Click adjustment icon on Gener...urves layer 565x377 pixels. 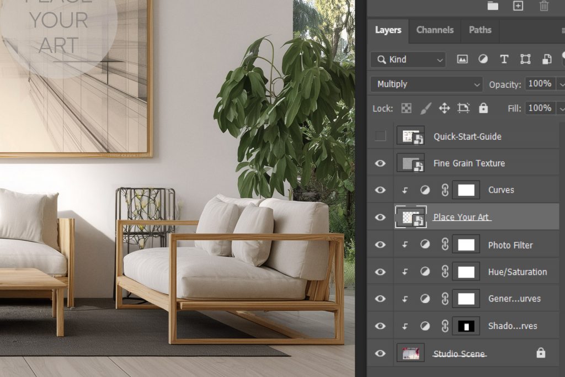pyautogui.click(x=425, y=299)
